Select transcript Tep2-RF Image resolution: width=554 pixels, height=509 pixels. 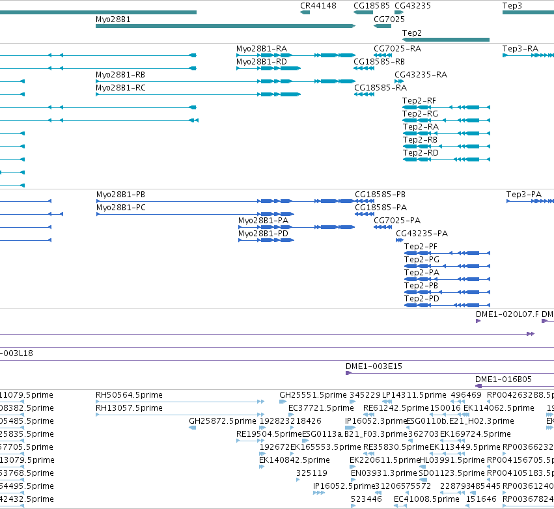(x=446, y=107)
